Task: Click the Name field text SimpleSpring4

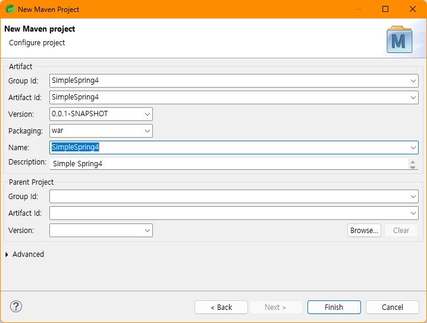Action: (x=75, y=147)
